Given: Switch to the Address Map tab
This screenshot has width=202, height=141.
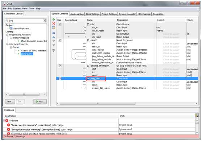Looking at the screenshot, I should tap(77, 14).
